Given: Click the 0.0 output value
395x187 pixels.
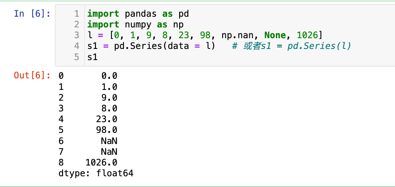Looking at the screenshot, I should [109, 76].
